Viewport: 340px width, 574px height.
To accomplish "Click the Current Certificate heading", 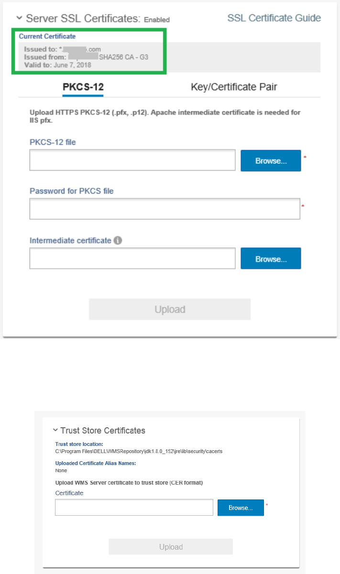I will (x=47, y=36).
